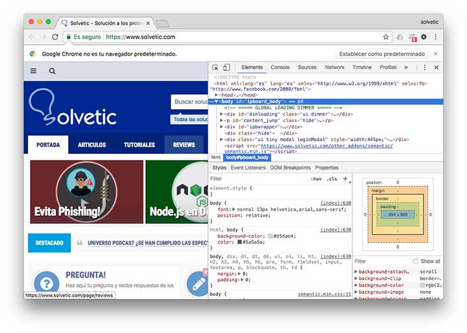Screen dimensions: 467x333
Task: Open the Timeline tab
Action: 362,67
